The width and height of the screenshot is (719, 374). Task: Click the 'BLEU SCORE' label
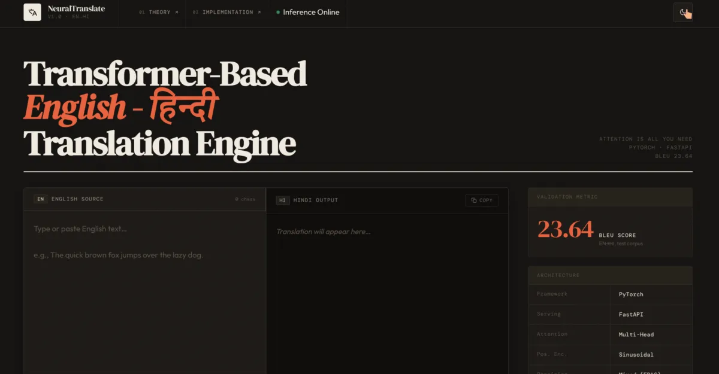click(617, 235)
